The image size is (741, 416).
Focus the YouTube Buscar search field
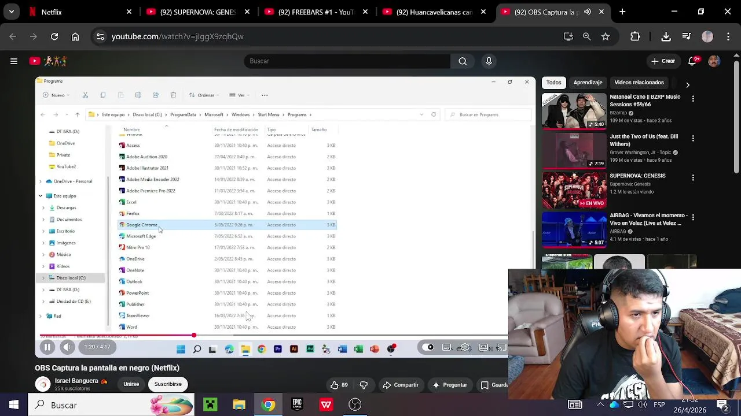(347, 61)
